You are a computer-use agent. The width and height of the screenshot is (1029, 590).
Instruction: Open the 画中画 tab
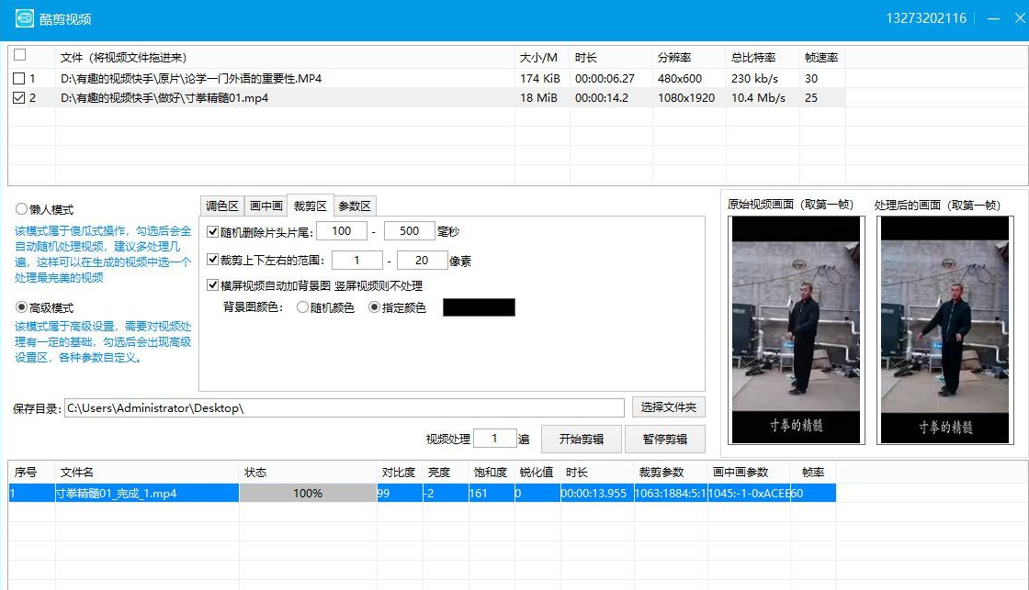point(266,205)
